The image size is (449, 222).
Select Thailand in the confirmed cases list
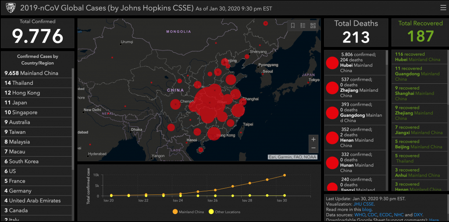(x=19, y=83)
